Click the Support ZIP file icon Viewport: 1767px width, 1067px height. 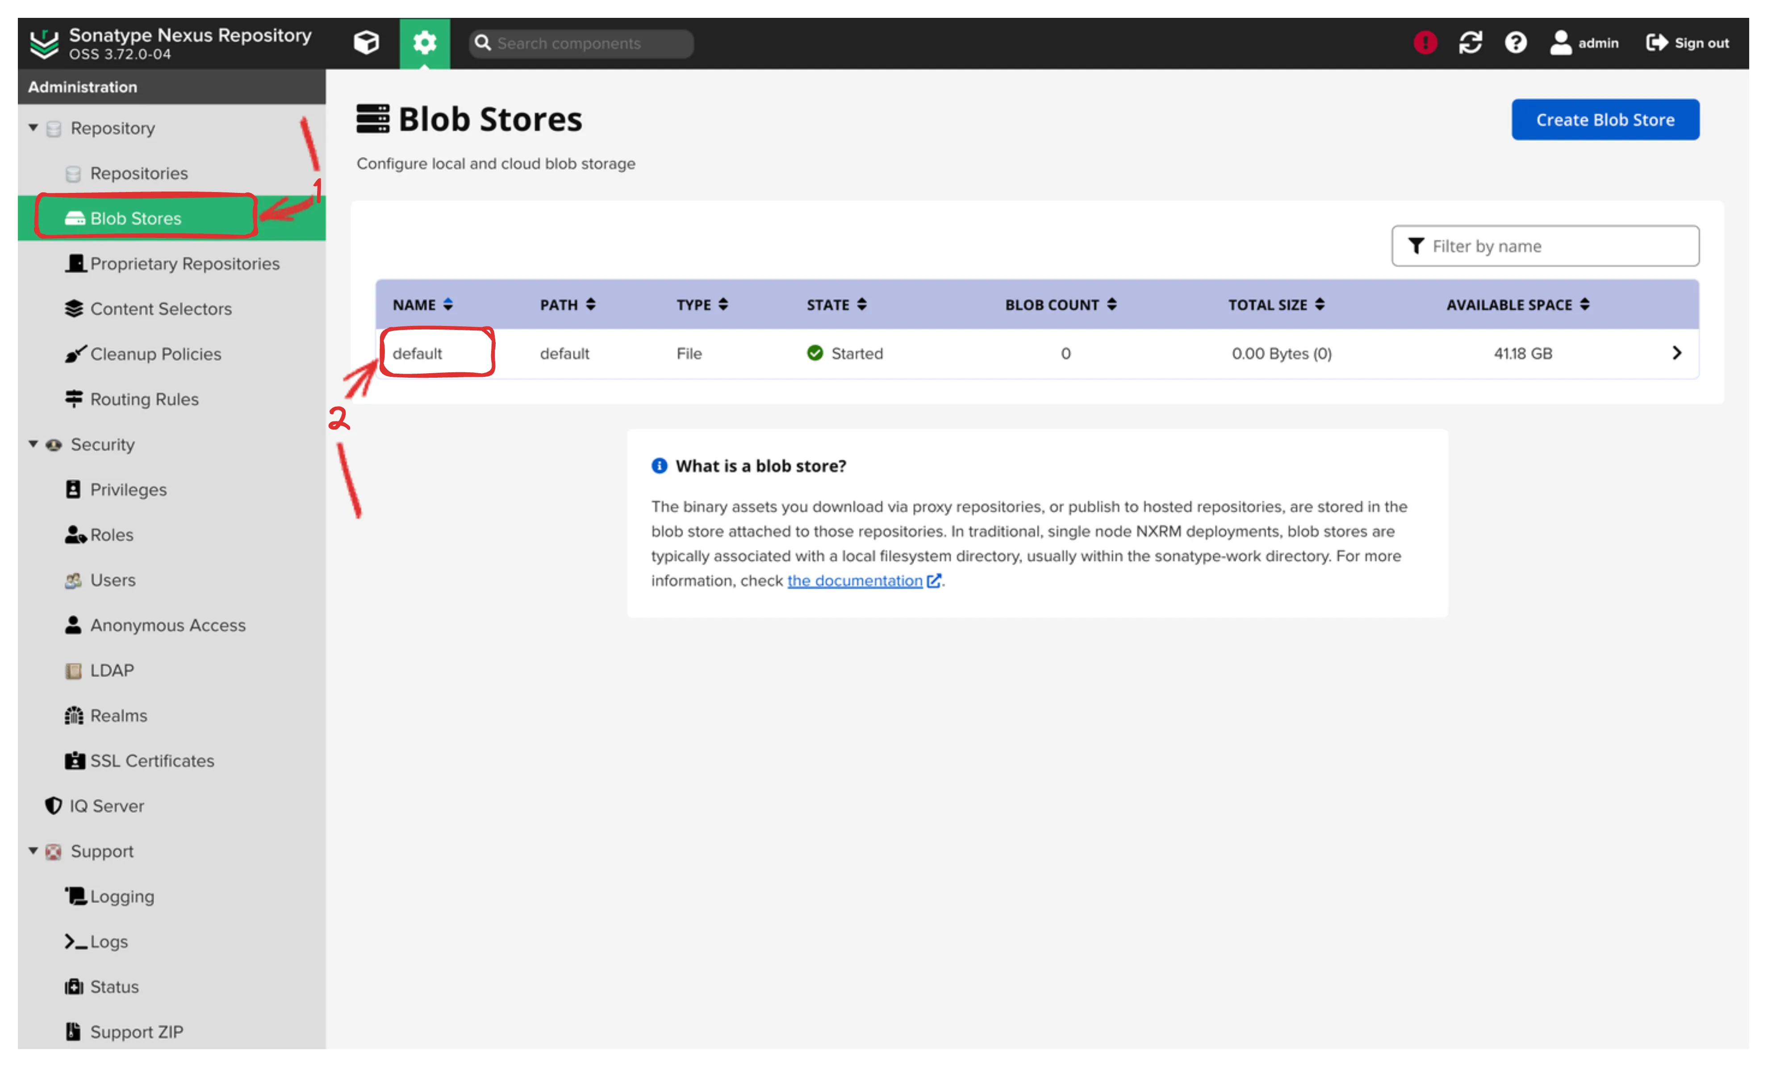pyautogui.click(x=72, y=1031)
